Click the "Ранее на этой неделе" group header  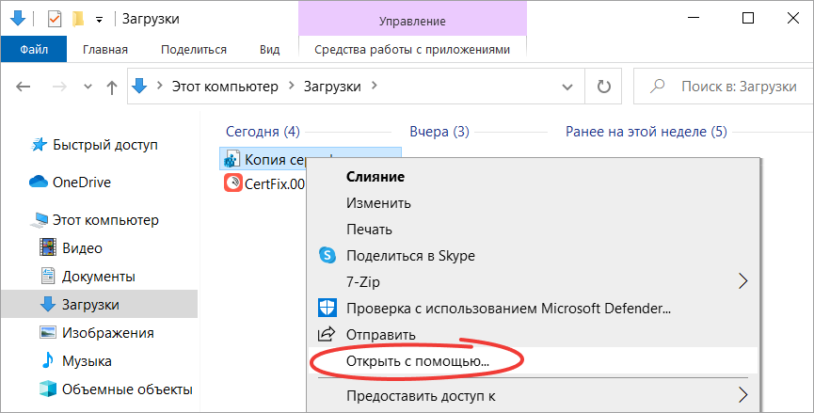[646, 132]
